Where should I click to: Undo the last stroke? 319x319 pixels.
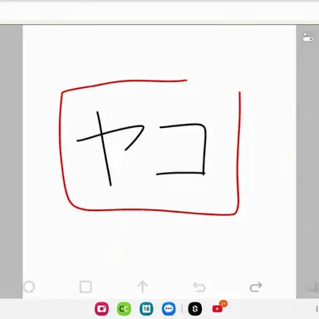click(x=199, y=287)
